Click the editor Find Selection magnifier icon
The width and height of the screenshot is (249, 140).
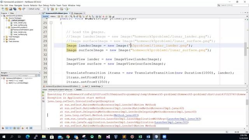(x=71, y=16)
